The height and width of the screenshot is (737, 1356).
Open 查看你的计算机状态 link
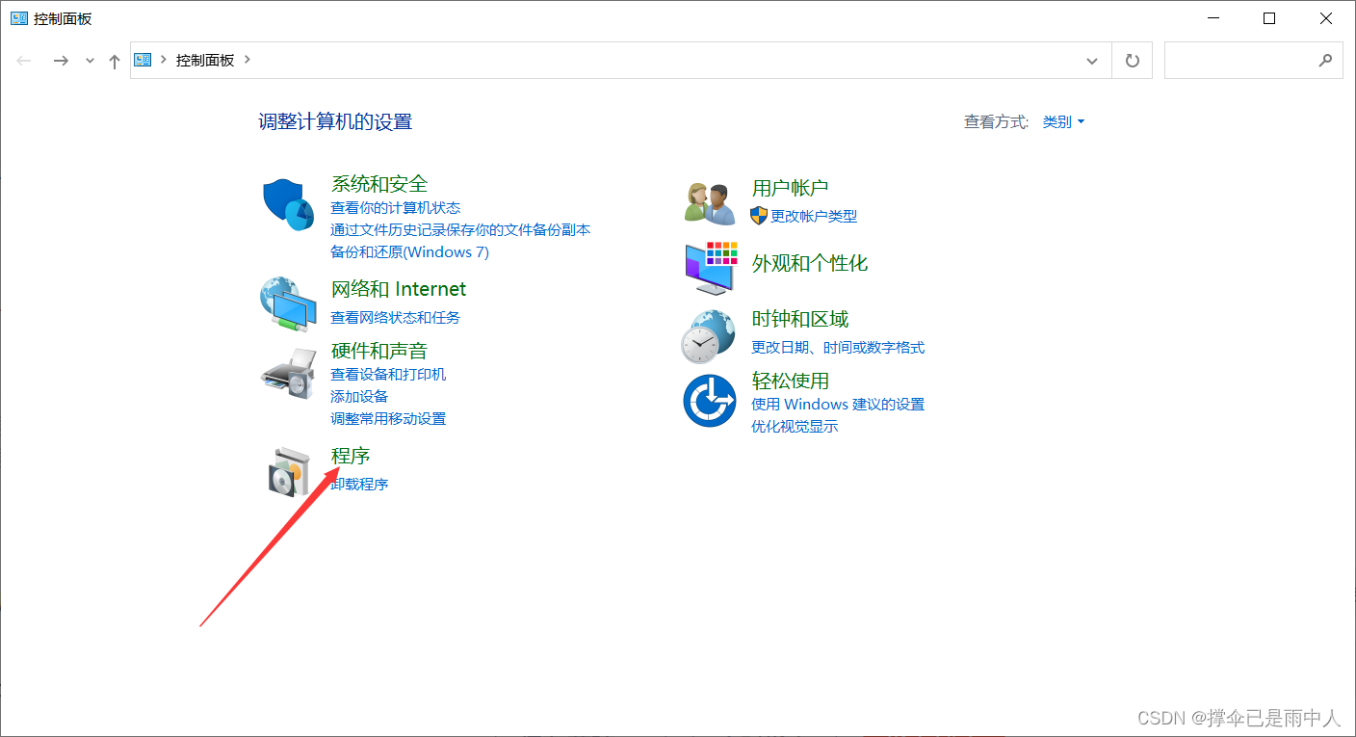click(x=396, y=208)
